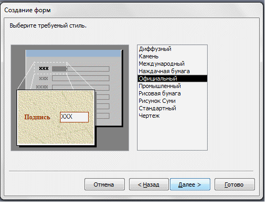The width and height of the screenshot is (265, 202).
Task: Finish the wizard with Готово
Action: 235,185
